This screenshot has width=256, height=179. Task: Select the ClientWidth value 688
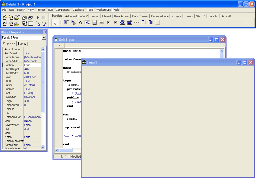coord(32,73)
